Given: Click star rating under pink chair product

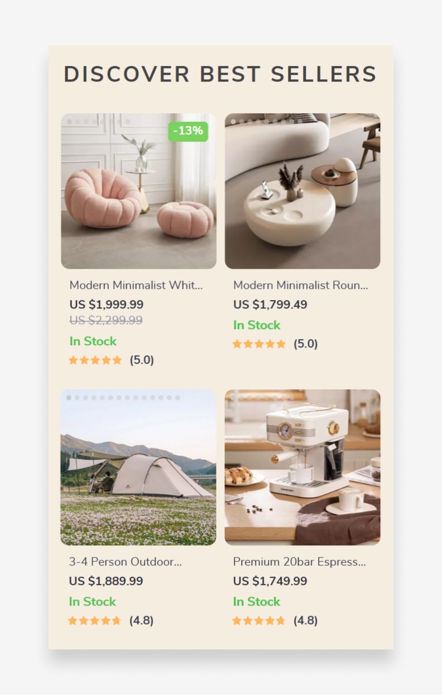Looking at the screenshot, I should pyautogui.click(x=95, y=360).
